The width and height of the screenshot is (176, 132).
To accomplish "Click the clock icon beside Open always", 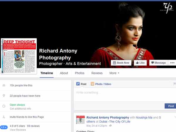I will point(4,106).
